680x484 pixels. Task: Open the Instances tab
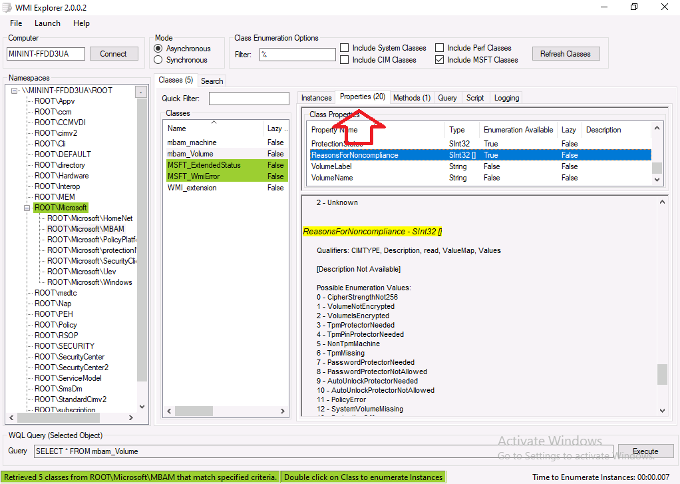point(317,98)
